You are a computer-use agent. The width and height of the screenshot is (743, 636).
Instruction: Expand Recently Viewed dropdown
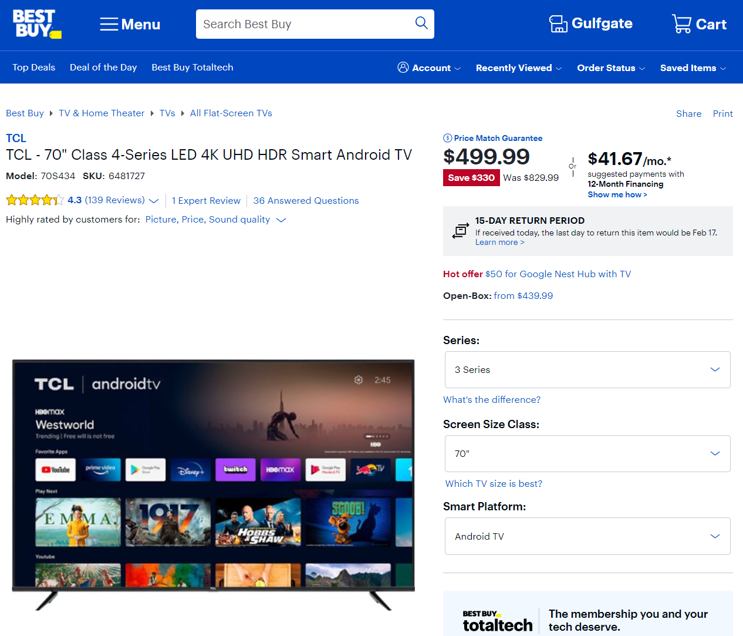(x=519, y=68)
